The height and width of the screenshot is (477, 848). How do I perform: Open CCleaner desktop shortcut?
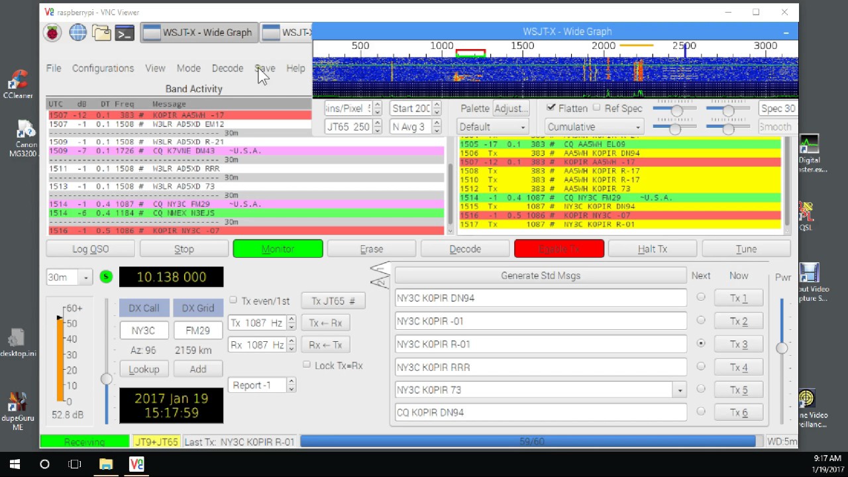(x=18, y=84)
